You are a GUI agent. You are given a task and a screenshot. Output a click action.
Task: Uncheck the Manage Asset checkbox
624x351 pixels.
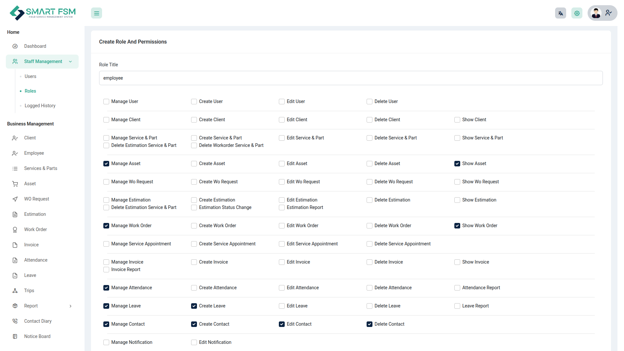click(106, 164)
